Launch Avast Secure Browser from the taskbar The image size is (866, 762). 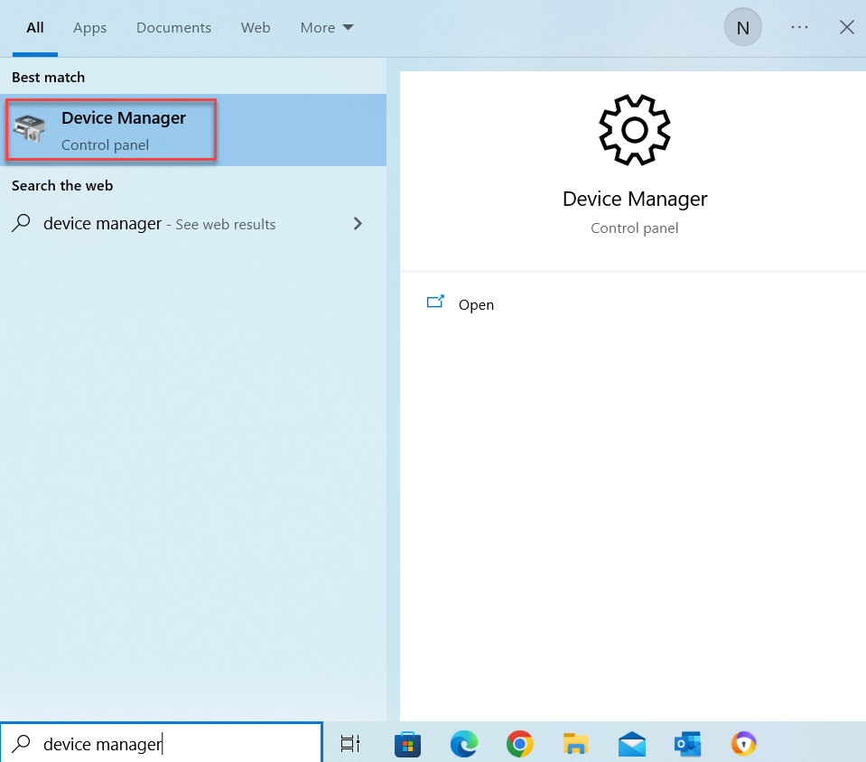point(743,744)
